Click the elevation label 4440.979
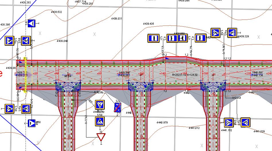Screen dimensions: 272x151 click(162, 123)
